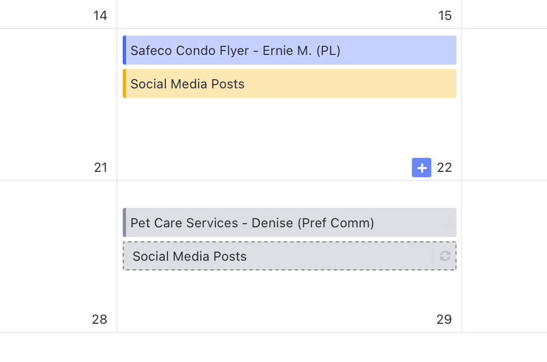Open Pet Care Services - Denise event

290,222
